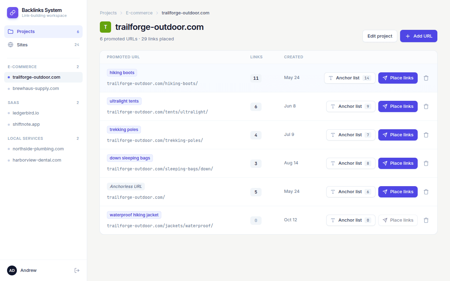The image size is (450, 281).
Task: Click the trailforge-outdoor.com/sleeping-bags/down/ URL text
Action: 160,169
